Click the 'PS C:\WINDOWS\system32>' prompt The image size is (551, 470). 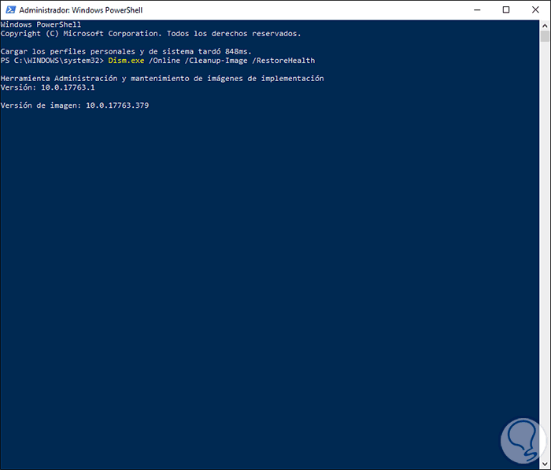point(52,61)
